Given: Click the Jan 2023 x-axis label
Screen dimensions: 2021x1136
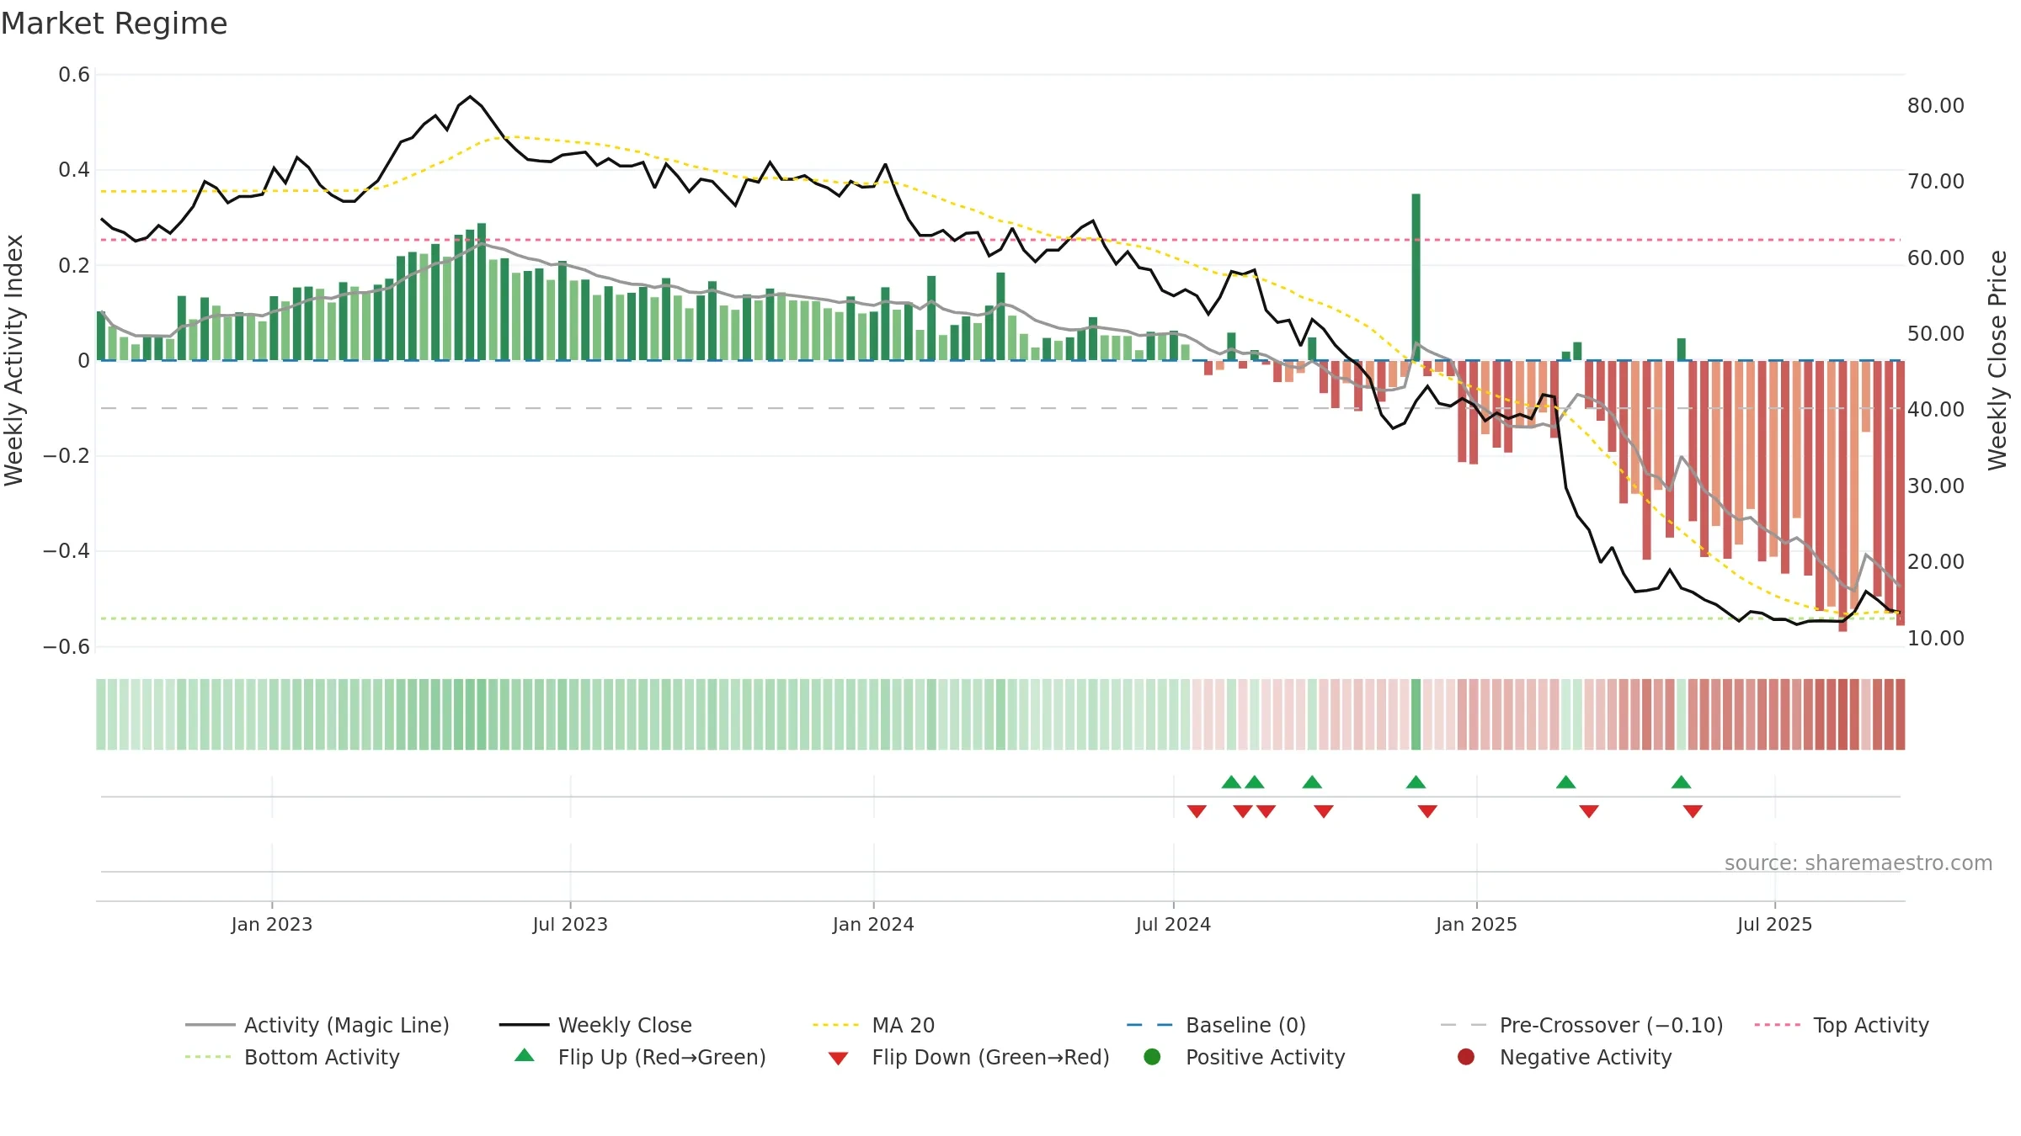Looking at the screenshot, I should [272, 924].
